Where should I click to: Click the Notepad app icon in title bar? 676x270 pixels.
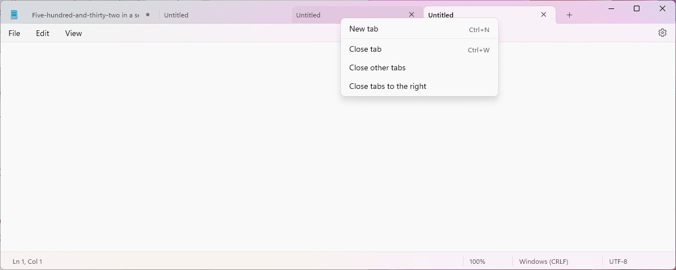[14, 15]
